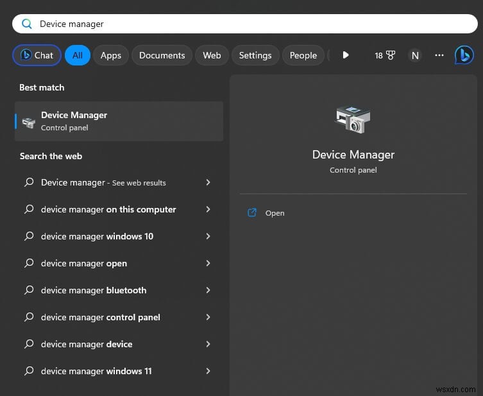Switch to the People filter tab
The image size is (483, 396).
tap(303, 55)
